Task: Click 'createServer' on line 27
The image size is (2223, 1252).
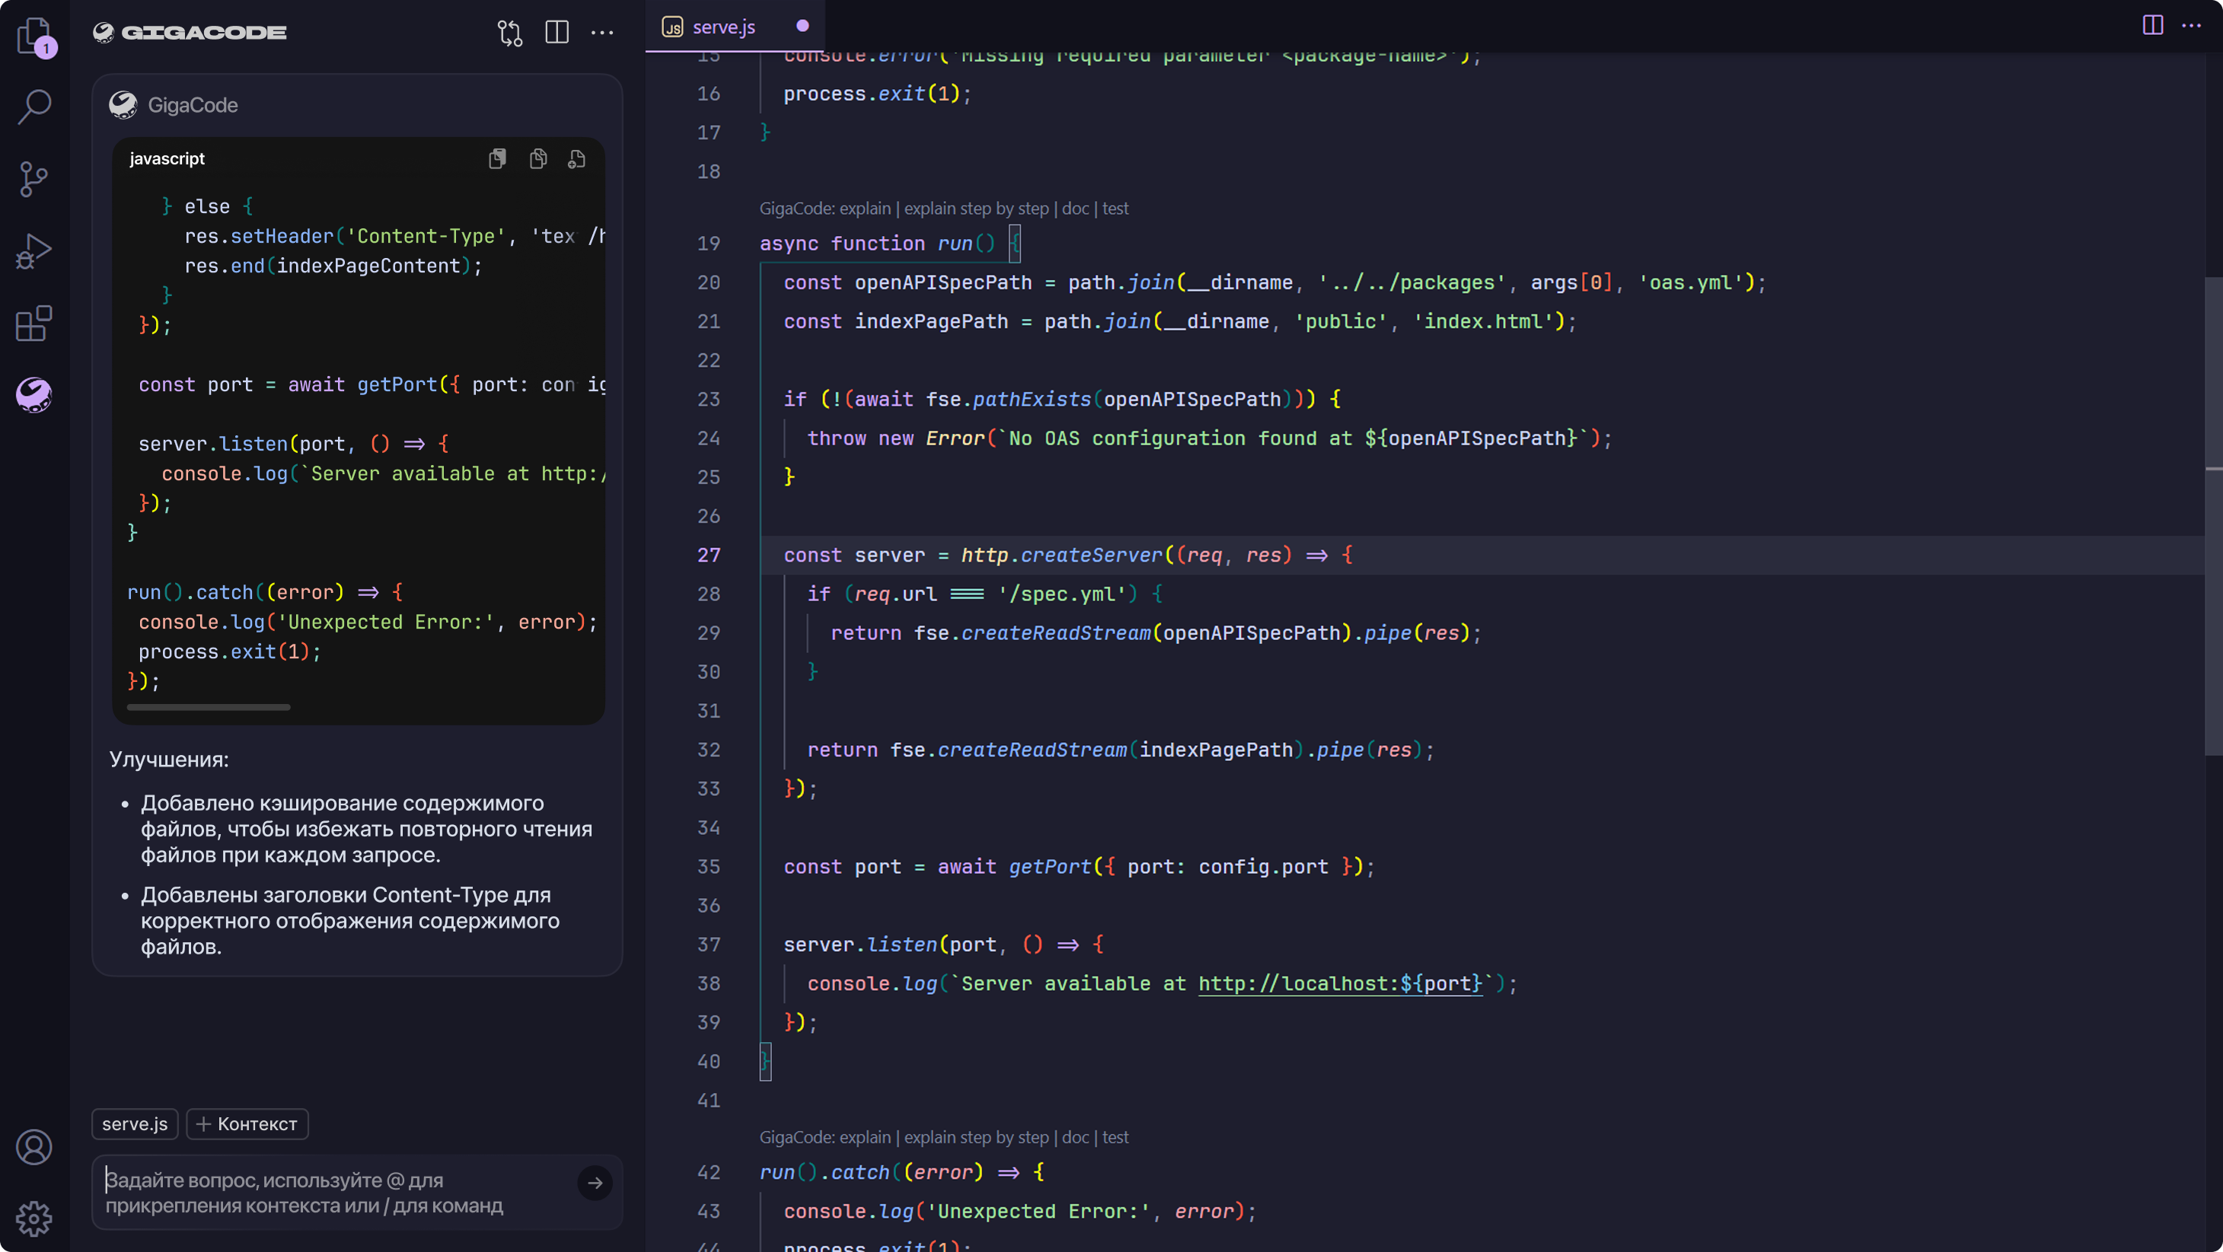Action: [1092, 555]
